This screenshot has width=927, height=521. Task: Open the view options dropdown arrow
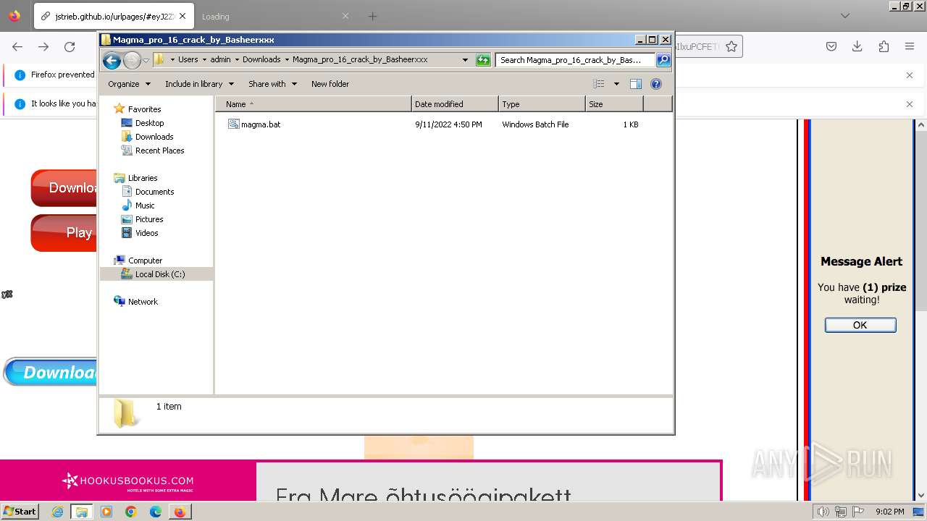616,84
